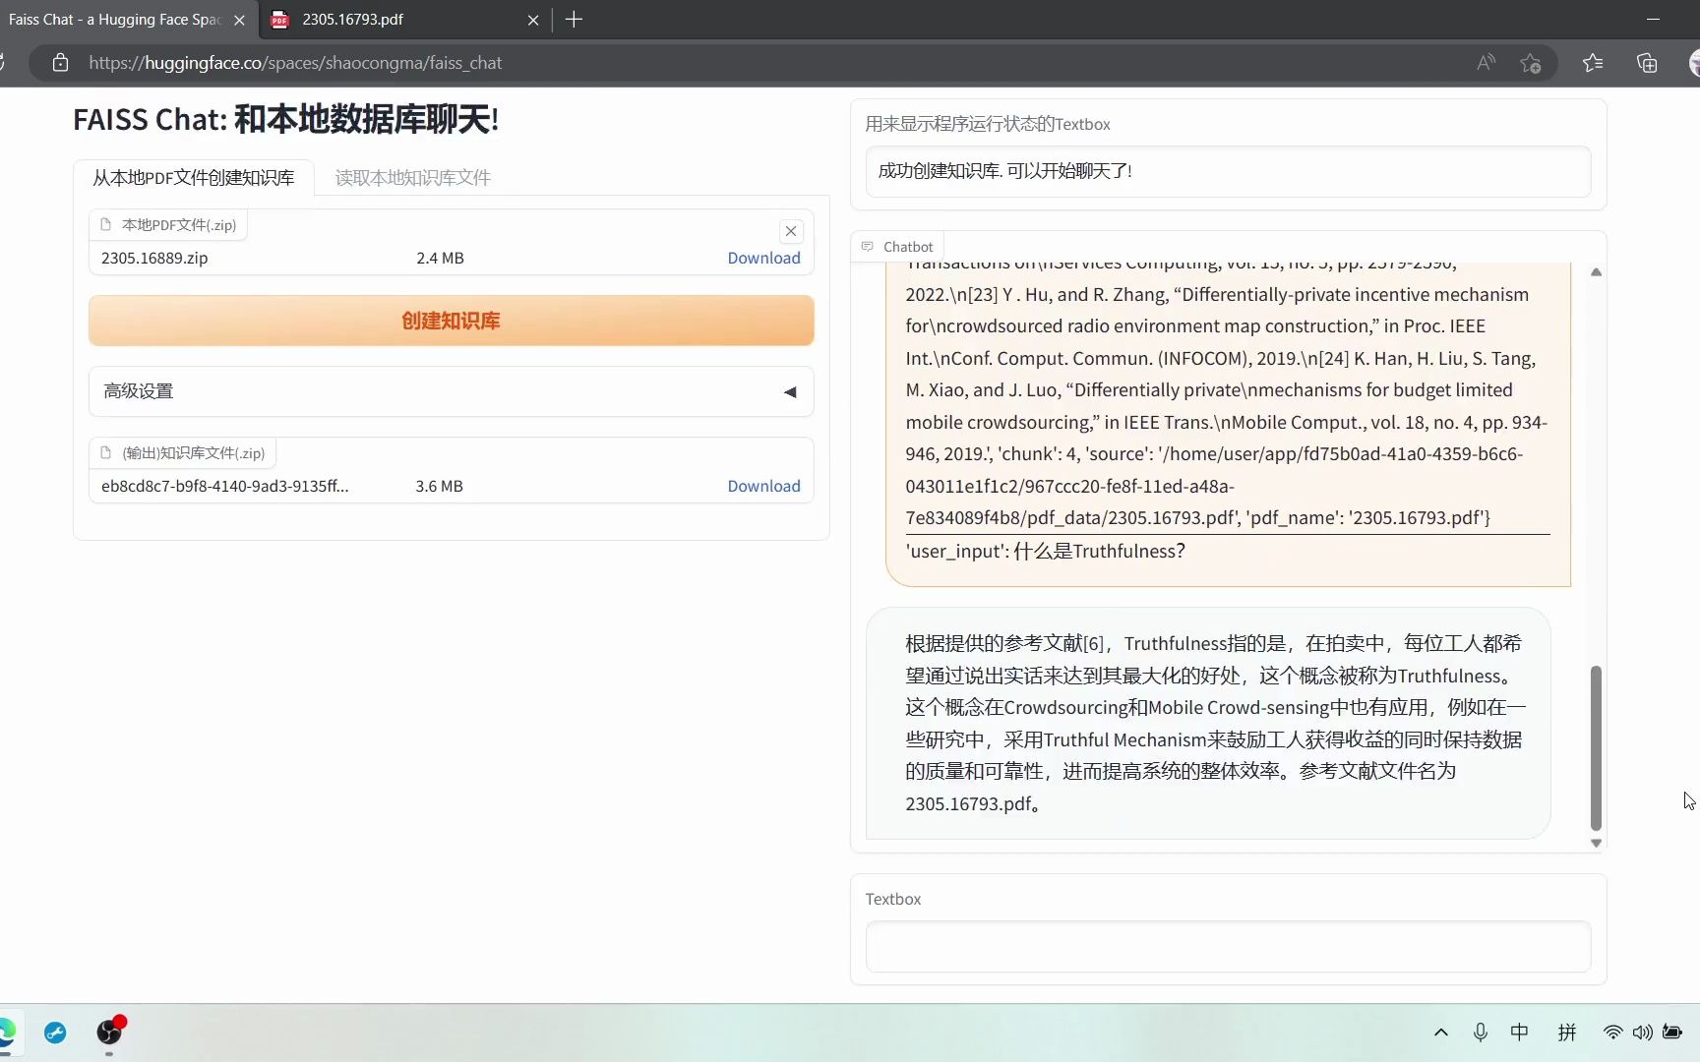This screenshot has height=1062, width=1700.
Task: Download the output knowledge base zip
Action: coord(763,486)
